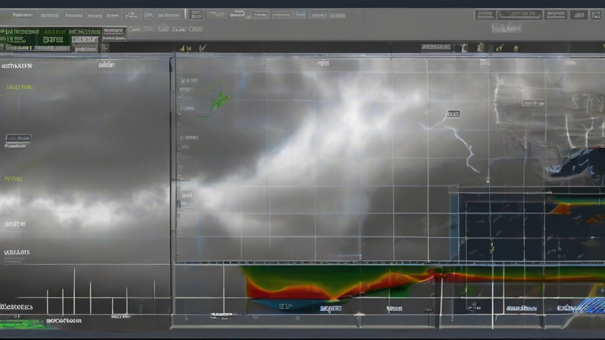The width and height of the screenshot is (605, 340).
Task: Click the tallest bar in bottom-left histogram
Action: (x=74, y=290)
